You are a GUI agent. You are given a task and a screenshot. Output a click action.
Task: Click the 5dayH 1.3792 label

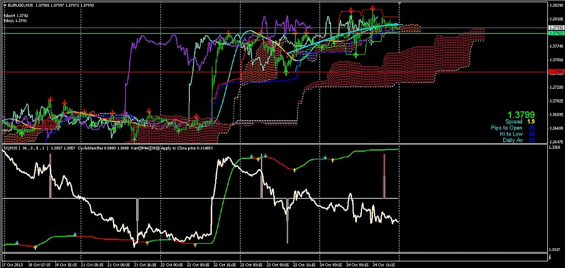point(16,16)
